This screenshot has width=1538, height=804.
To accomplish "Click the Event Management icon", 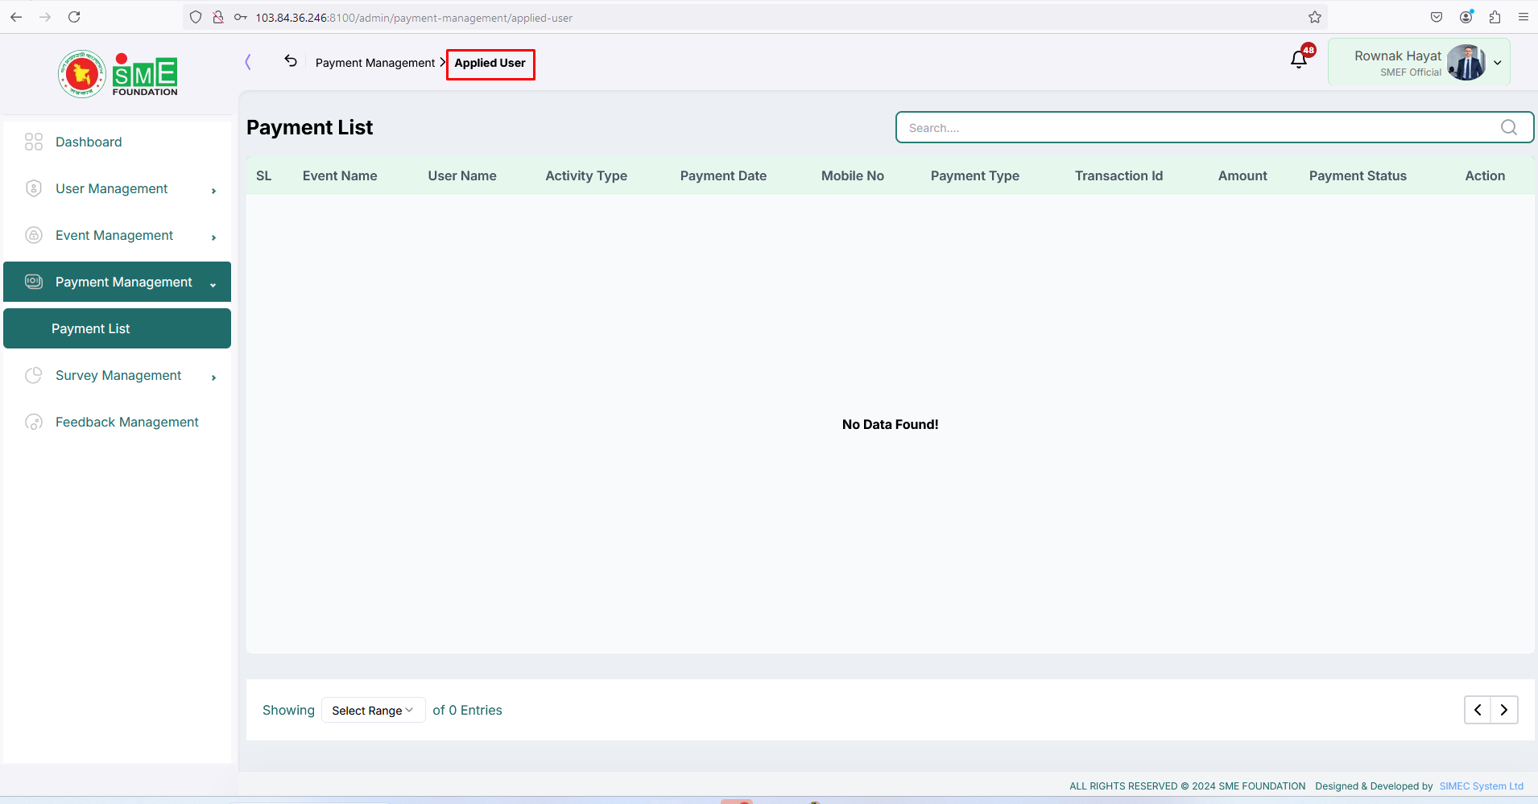I will (34, 235).
